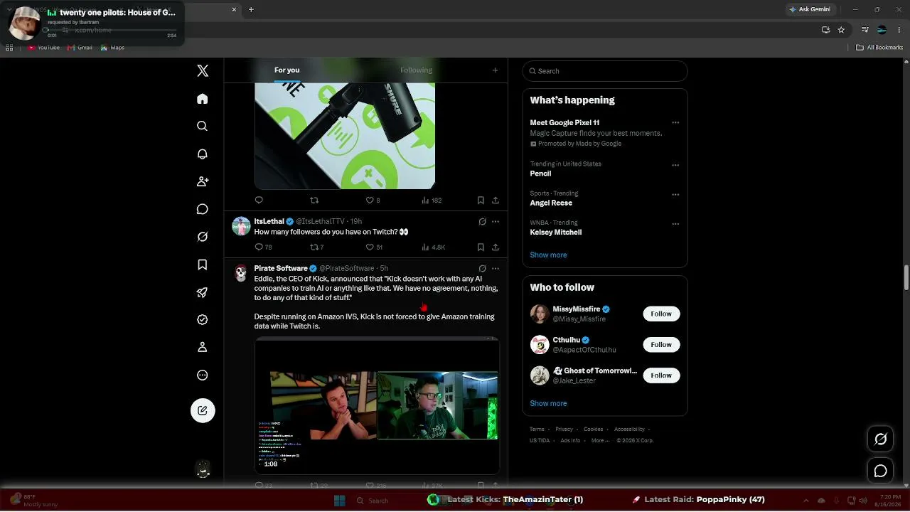Open more options on Pirate Software post
The height and width of the screenshot is (512, 910).
(496, 269)
